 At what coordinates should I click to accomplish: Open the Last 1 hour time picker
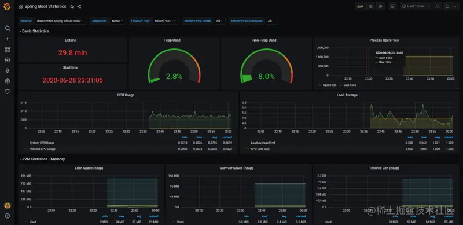pyautogui.click(x=416, y=6)
